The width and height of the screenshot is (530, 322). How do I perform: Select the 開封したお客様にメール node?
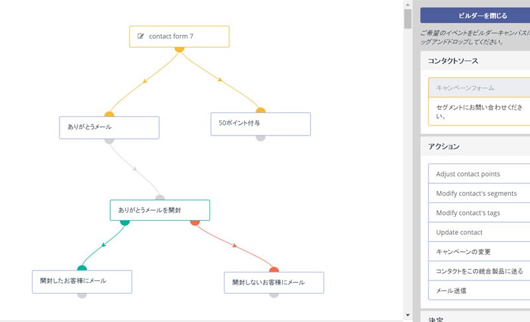click(x=81, y=282)
